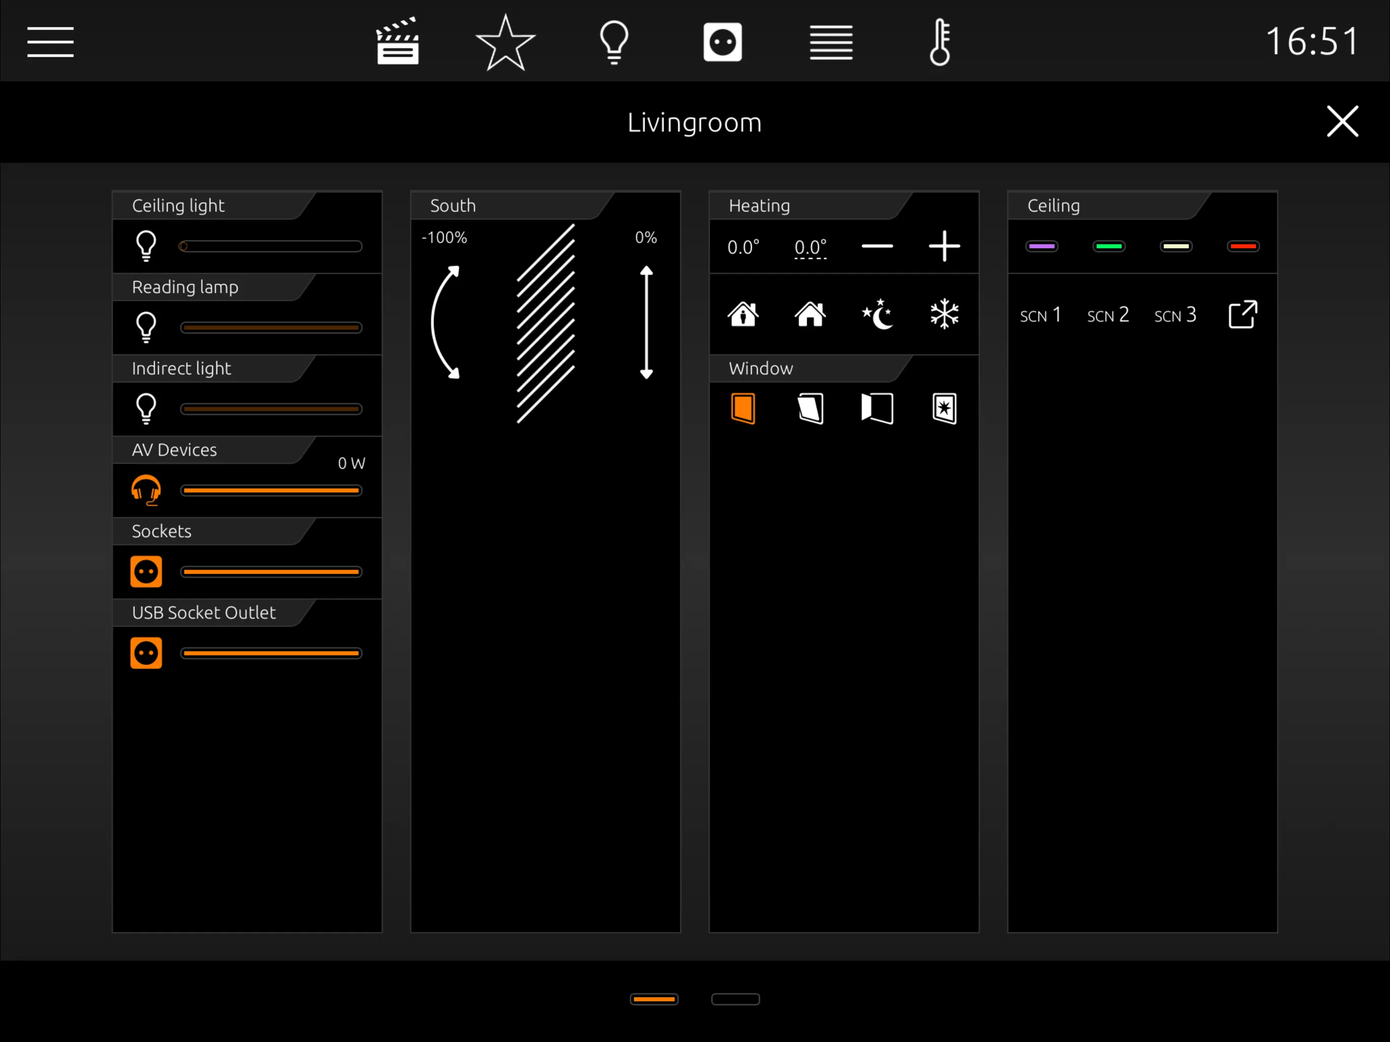Select the comfort heating mode (house with person)

tap(743, 313)
